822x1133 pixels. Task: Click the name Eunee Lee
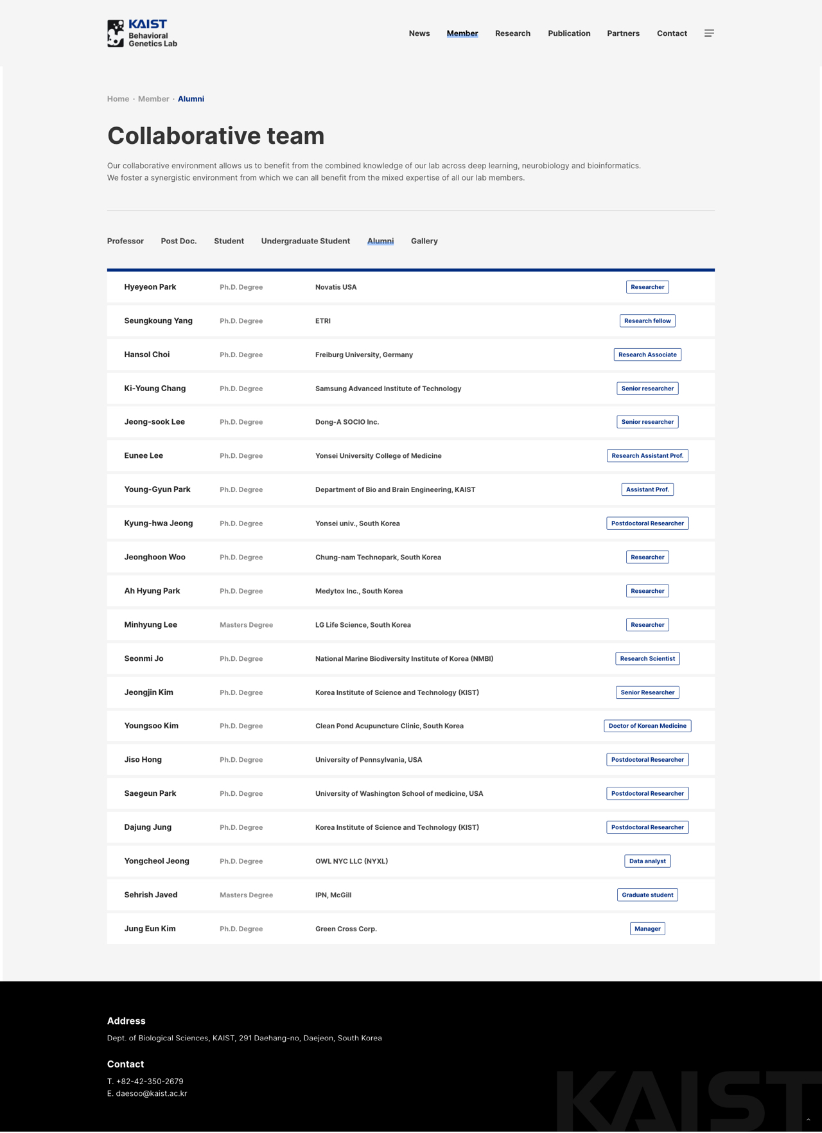point(144,455)
